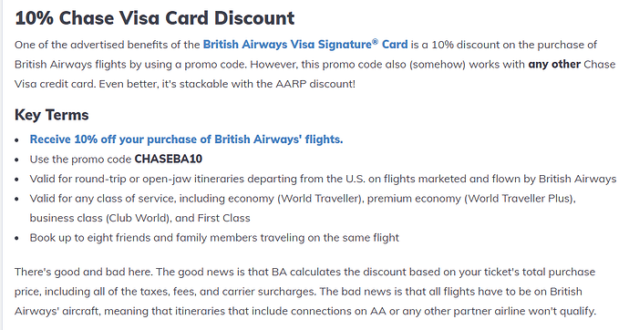Click the bullet about any class of service

pos(303,208)
